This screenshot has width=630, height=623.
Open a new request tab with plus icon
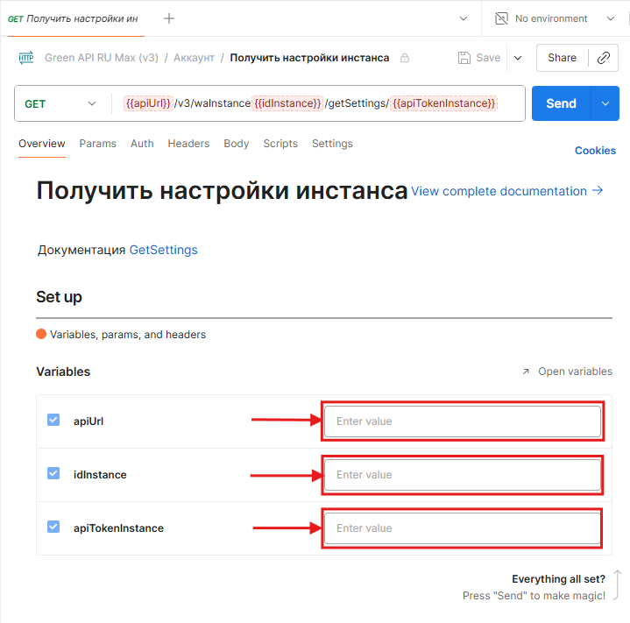[x=169, y=18]
